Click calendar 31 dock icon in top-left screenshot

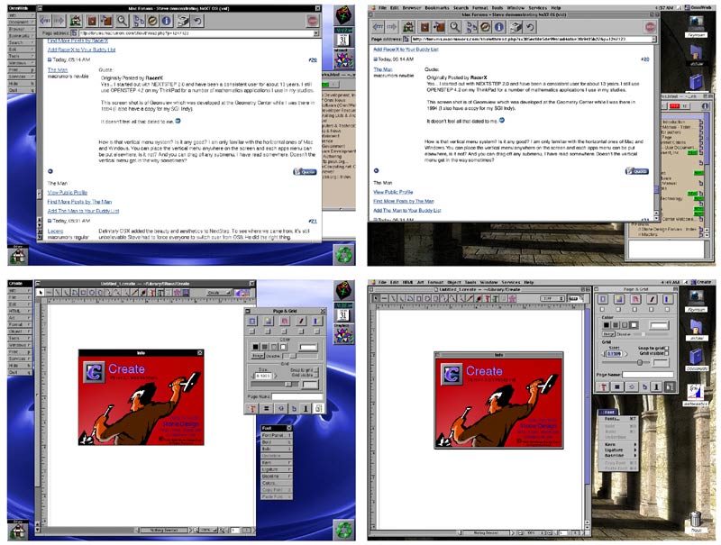[343, 38]
